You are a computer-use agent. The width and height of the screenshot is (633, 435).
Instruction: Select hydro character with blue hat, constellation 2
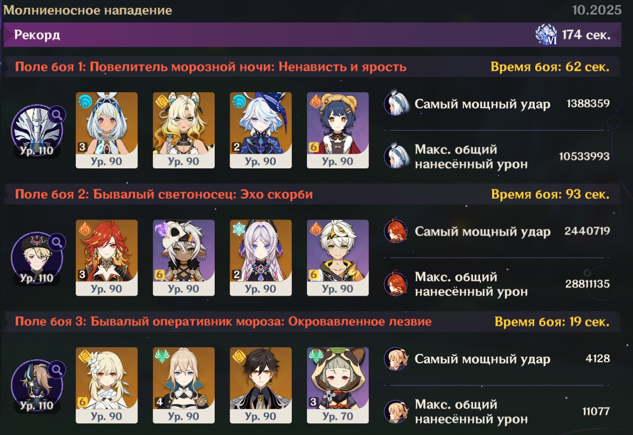coord(261,130)
